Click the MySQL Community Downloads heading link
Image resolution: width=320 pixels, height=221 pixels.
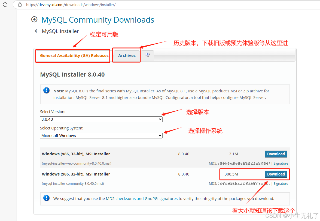click(98, 20)
